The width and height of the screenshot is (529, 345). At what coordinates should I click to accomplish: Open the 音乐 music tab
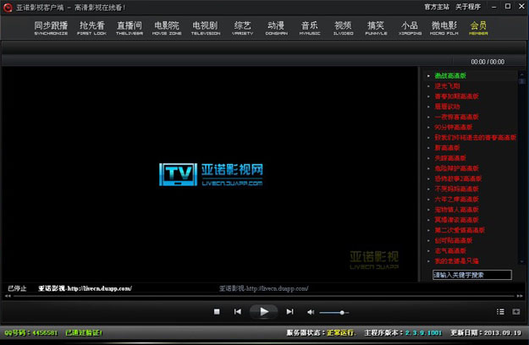(310, 28)
